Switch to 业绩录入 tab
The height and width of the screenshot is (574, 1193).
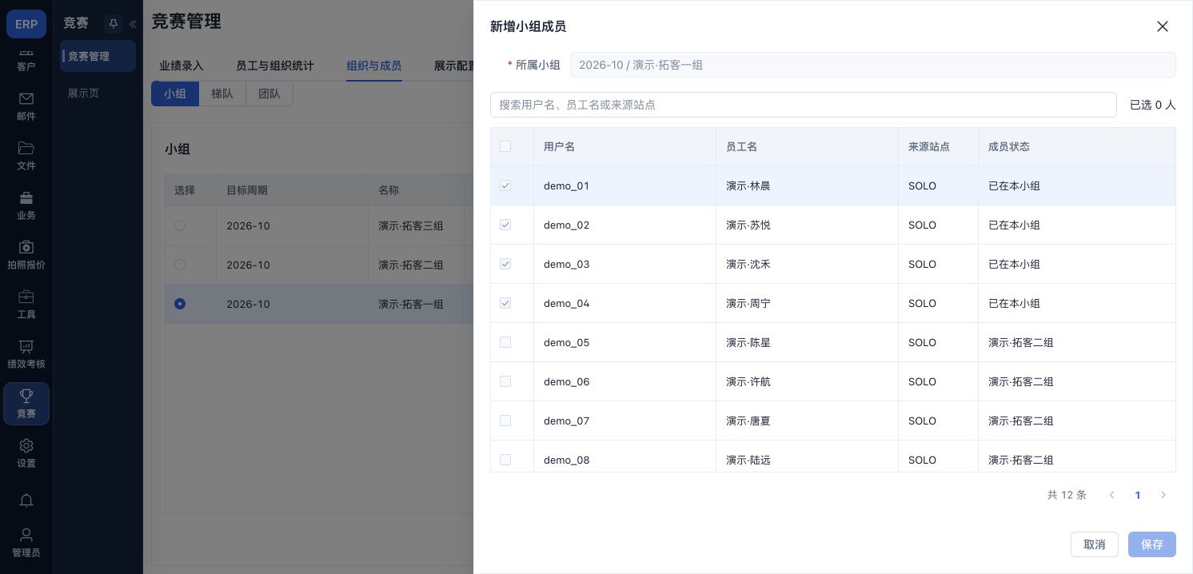182,66
